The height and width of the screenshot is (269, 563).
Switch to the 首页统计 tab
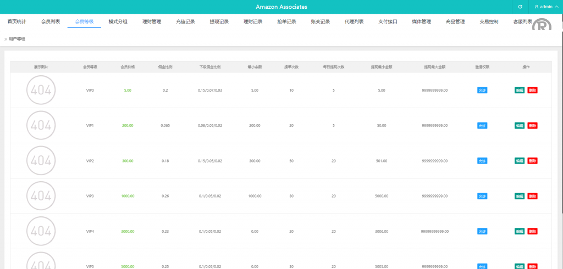point(16,22)
